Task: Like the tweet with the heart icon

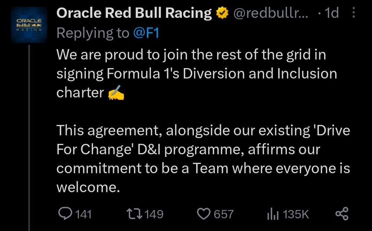Action: point(203,214)
